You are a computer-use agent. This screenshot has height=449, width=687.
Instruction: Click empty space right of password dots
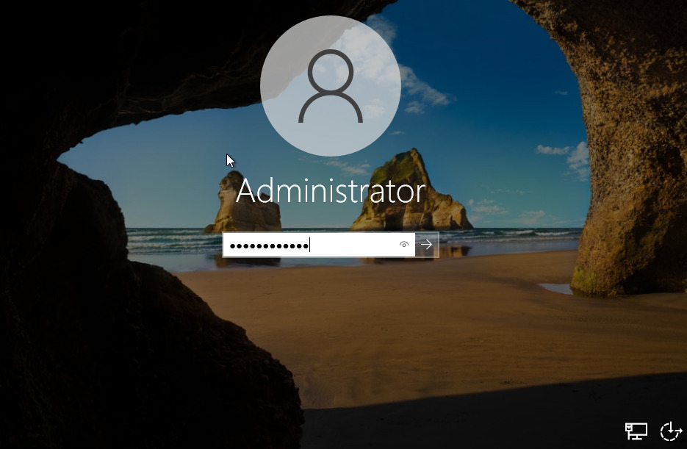click(353, 245)
